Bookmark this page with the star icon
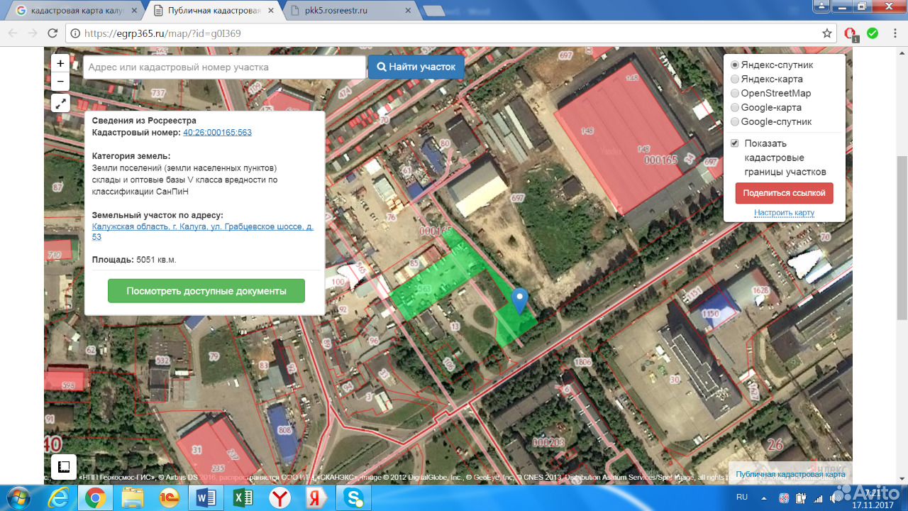 [x=827, y=33]
